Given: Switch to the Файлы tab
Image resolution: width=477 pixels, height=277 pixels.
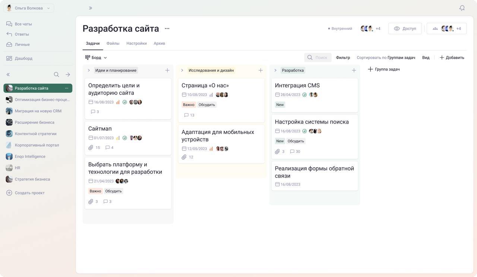Looking at the screenshot, I should tap(113, 42).
